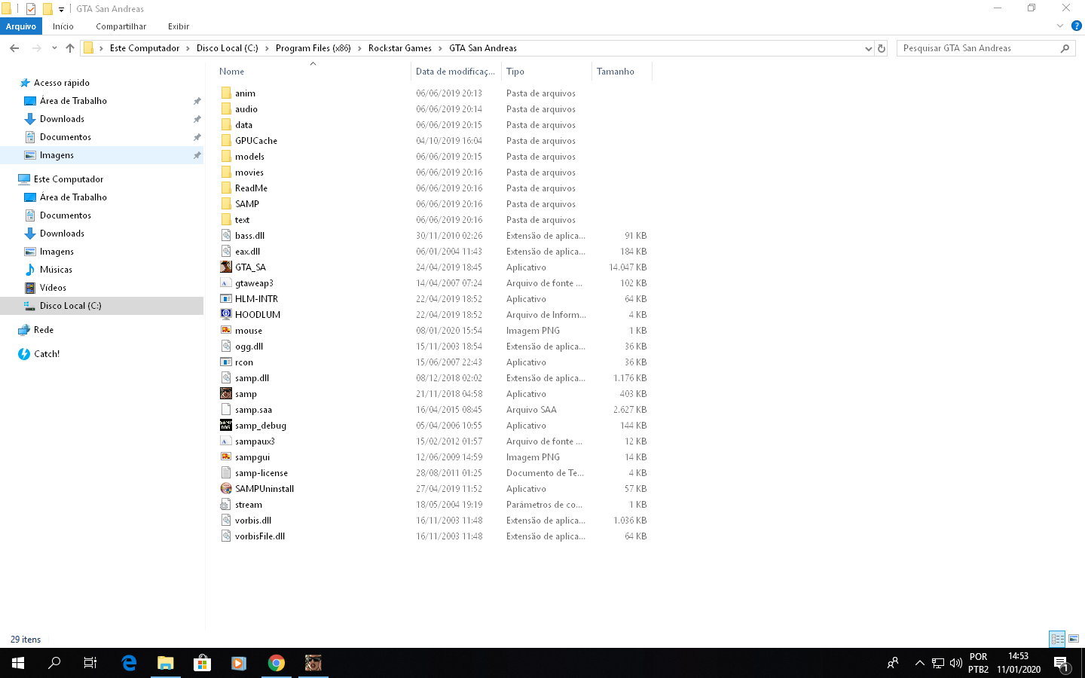
Task: Switch to large thumbnails view
Action: (1074, 639)
